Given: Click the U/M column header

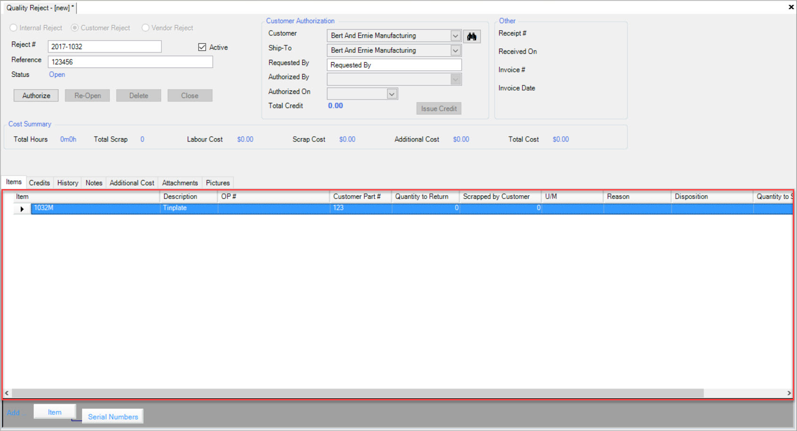Looking at the screenshot, I should coord(572,197).
